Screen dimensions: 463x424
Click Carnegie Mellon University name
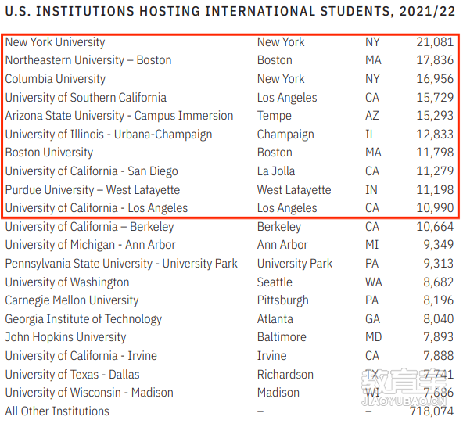tap(72, 300)
